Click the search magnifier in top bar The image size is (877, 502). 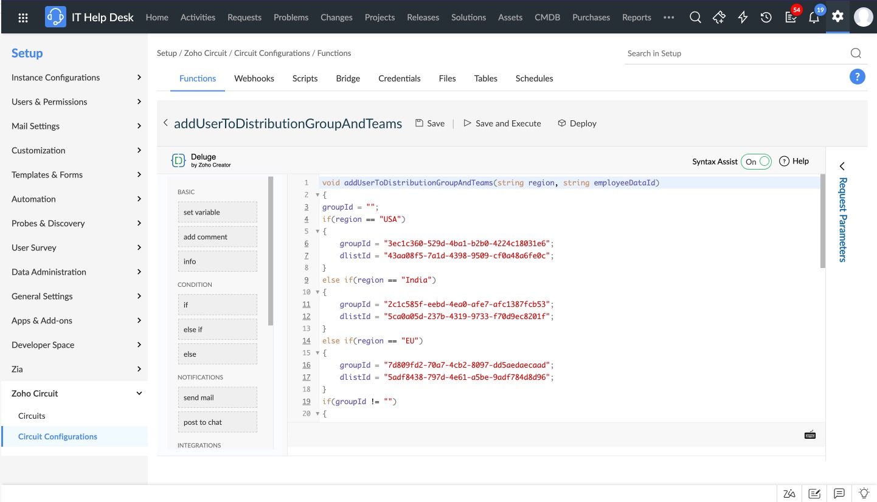[695, 18]
